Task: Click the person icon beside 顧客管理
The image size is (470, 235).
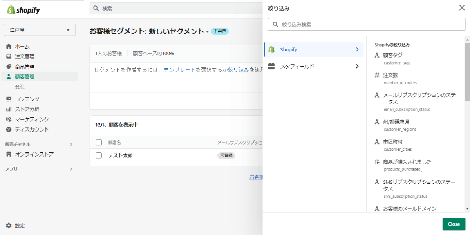Action: coord(9,76)
